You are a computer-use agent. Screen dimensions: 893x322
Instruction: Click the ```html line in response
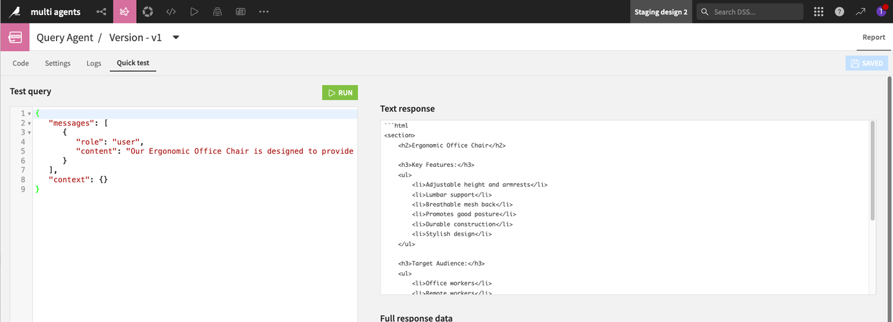click(396, 126)
